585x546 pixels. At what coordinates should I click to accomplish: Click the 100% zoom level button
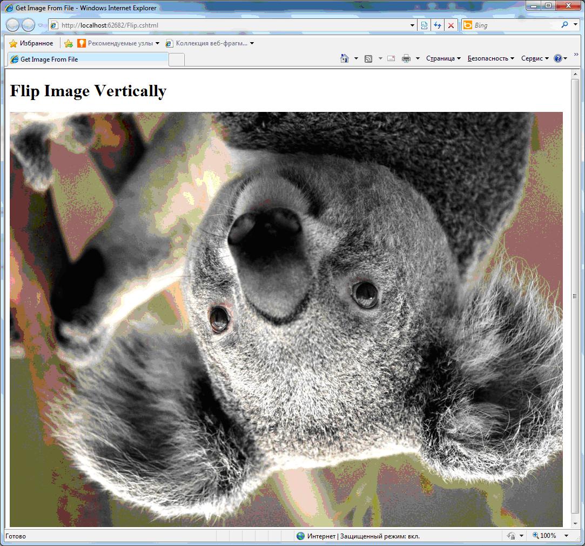point(544,536)
